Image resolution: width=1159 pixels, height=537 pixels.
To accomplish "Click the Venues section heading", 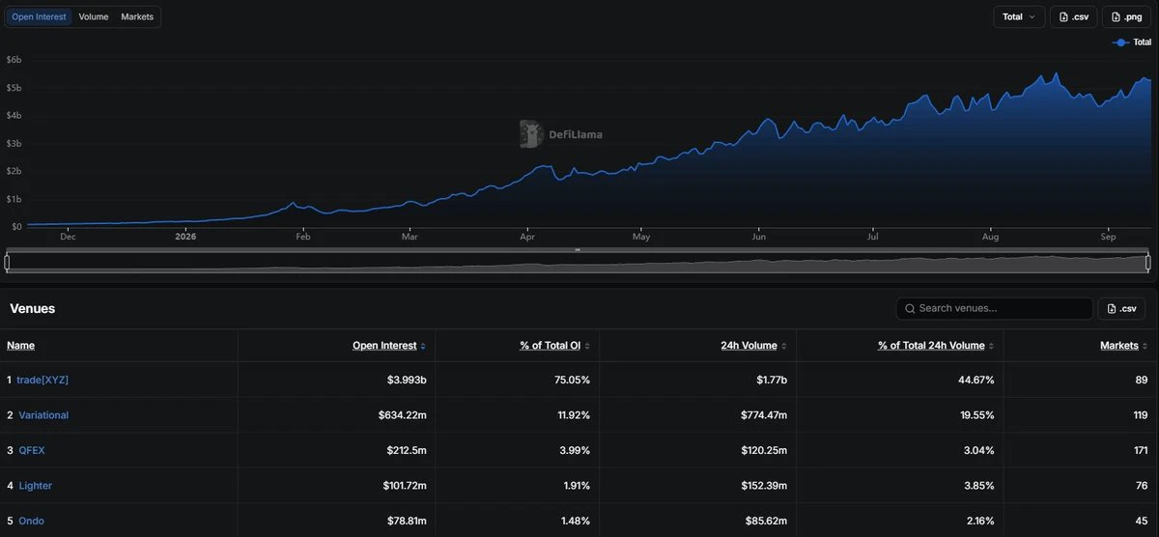I will (32, 308).
